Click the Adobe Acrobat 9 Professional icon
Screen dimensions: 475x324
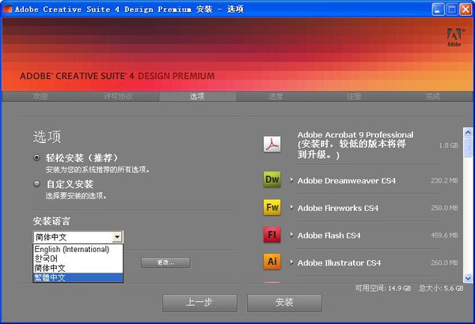click(x=272, y=144)
